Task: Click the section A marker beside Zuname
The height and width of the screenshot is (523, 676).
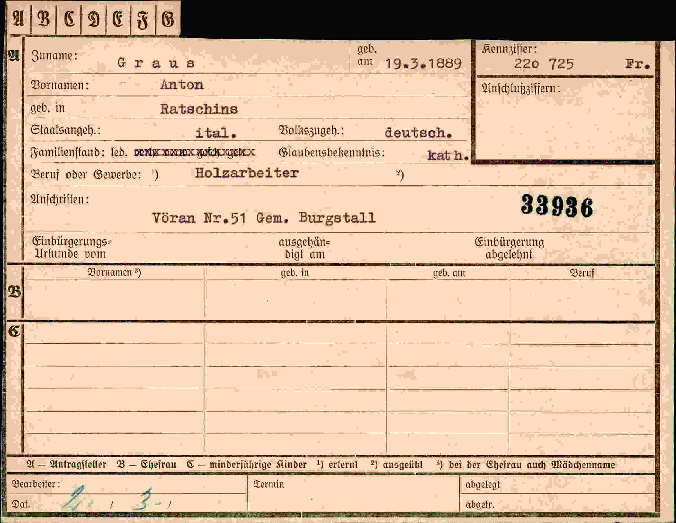Action: (14, 56)
